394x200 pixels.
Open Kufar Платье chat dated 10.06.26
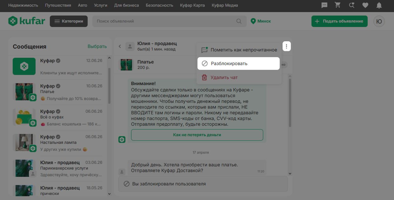click(60, 92)
